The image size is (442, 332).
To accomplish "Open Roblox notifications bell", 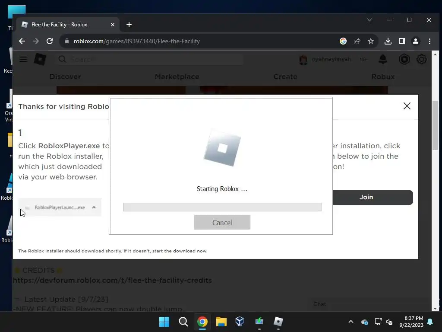I will pyautogui.click(x=383, y=59).
